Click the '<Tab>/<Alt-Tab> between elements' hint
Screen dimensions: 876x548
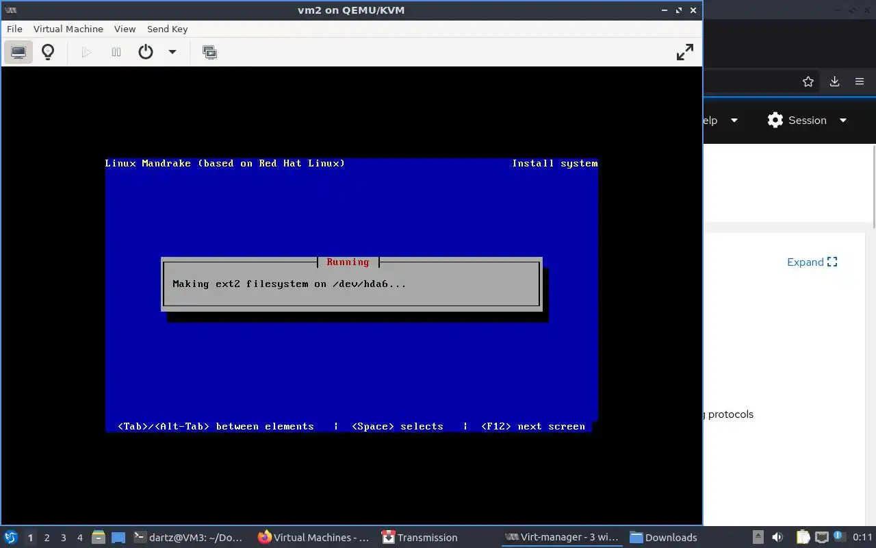pos(216,426)
